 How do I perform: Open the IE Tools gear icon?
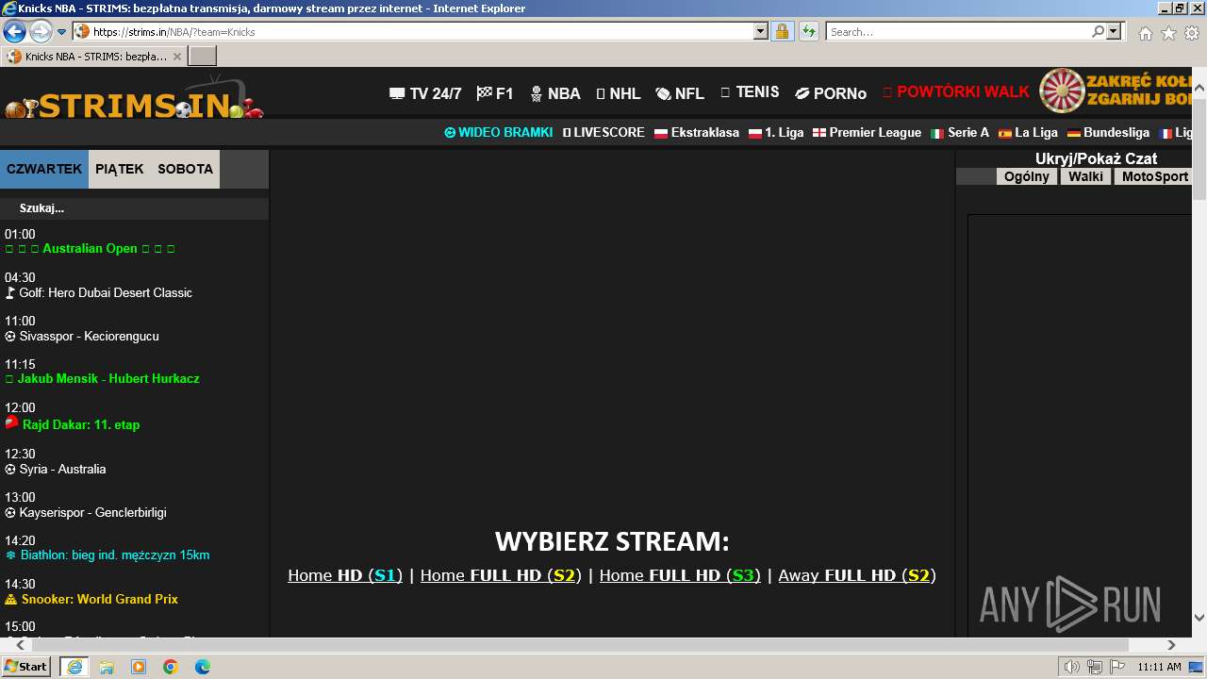(1192, 33)
